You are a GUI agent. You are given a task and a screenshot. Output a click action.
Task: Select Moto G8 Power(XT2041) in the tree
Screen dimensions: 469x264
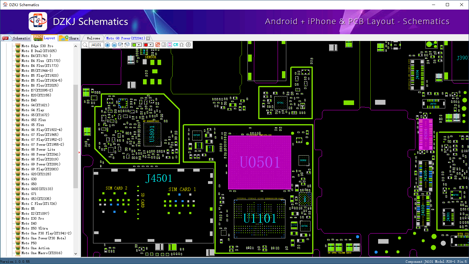click(x=41, y=154)
